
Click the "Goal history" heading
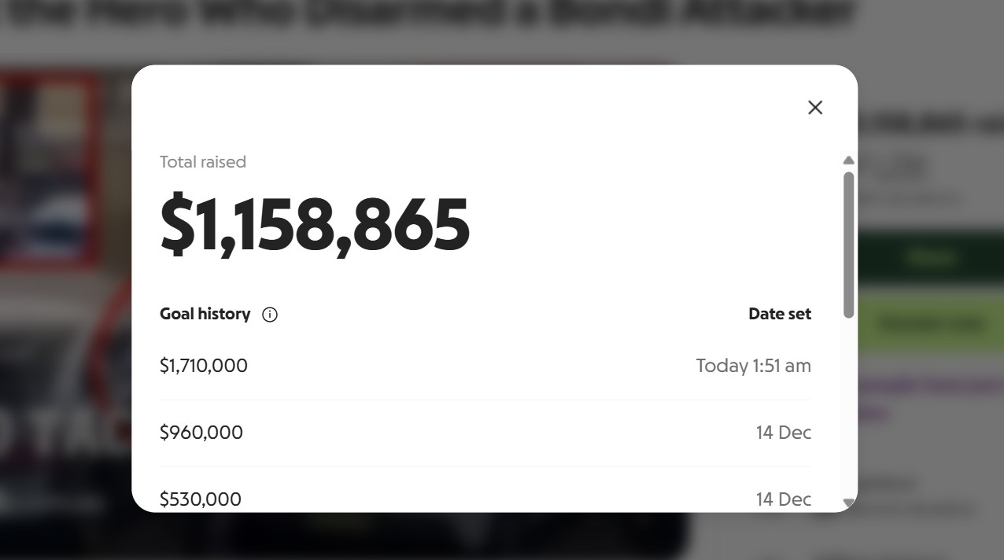(x=205, y=314)
